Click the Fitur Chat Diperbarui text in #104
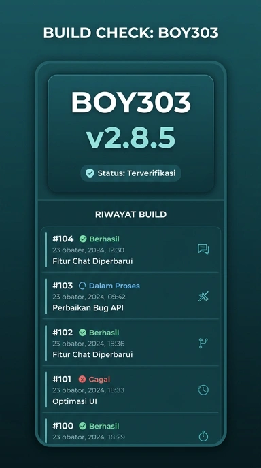Image resolution: width=261 pixels, height=468 pixels. (92, 261)
